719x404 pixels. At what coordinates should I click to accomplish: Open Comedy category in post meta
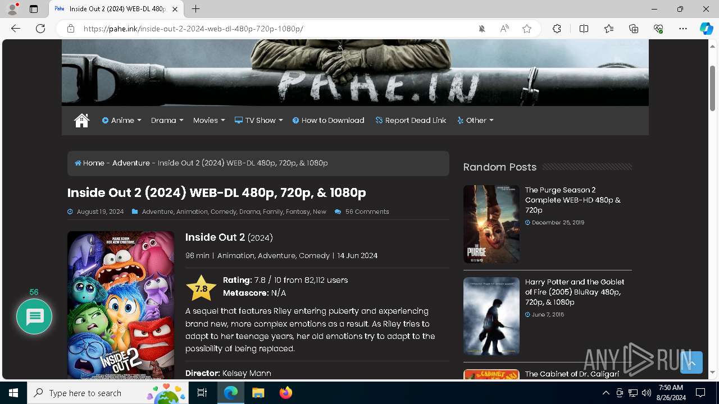click(224, 212)
